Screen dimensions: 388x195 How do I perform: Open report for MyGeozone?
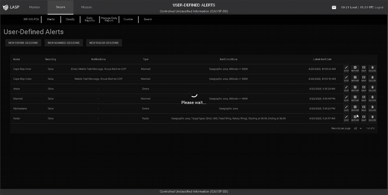(355, 108)
